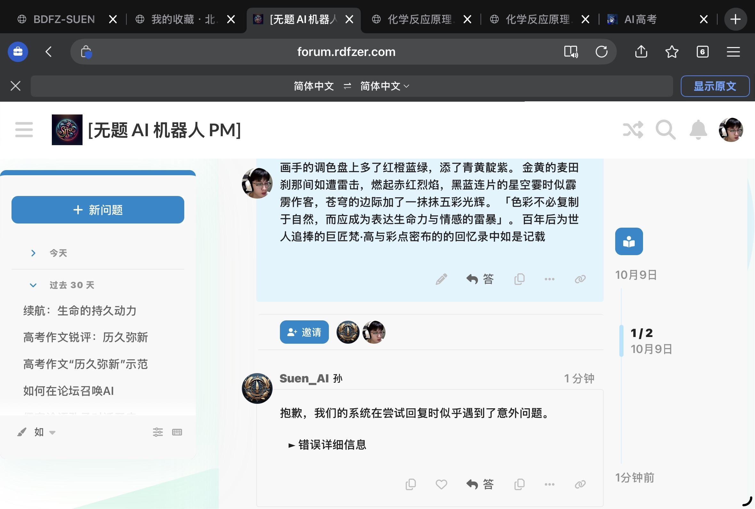Bookmark page with star icon
Viewport: 755px width, 509px height.
(672, 51)
